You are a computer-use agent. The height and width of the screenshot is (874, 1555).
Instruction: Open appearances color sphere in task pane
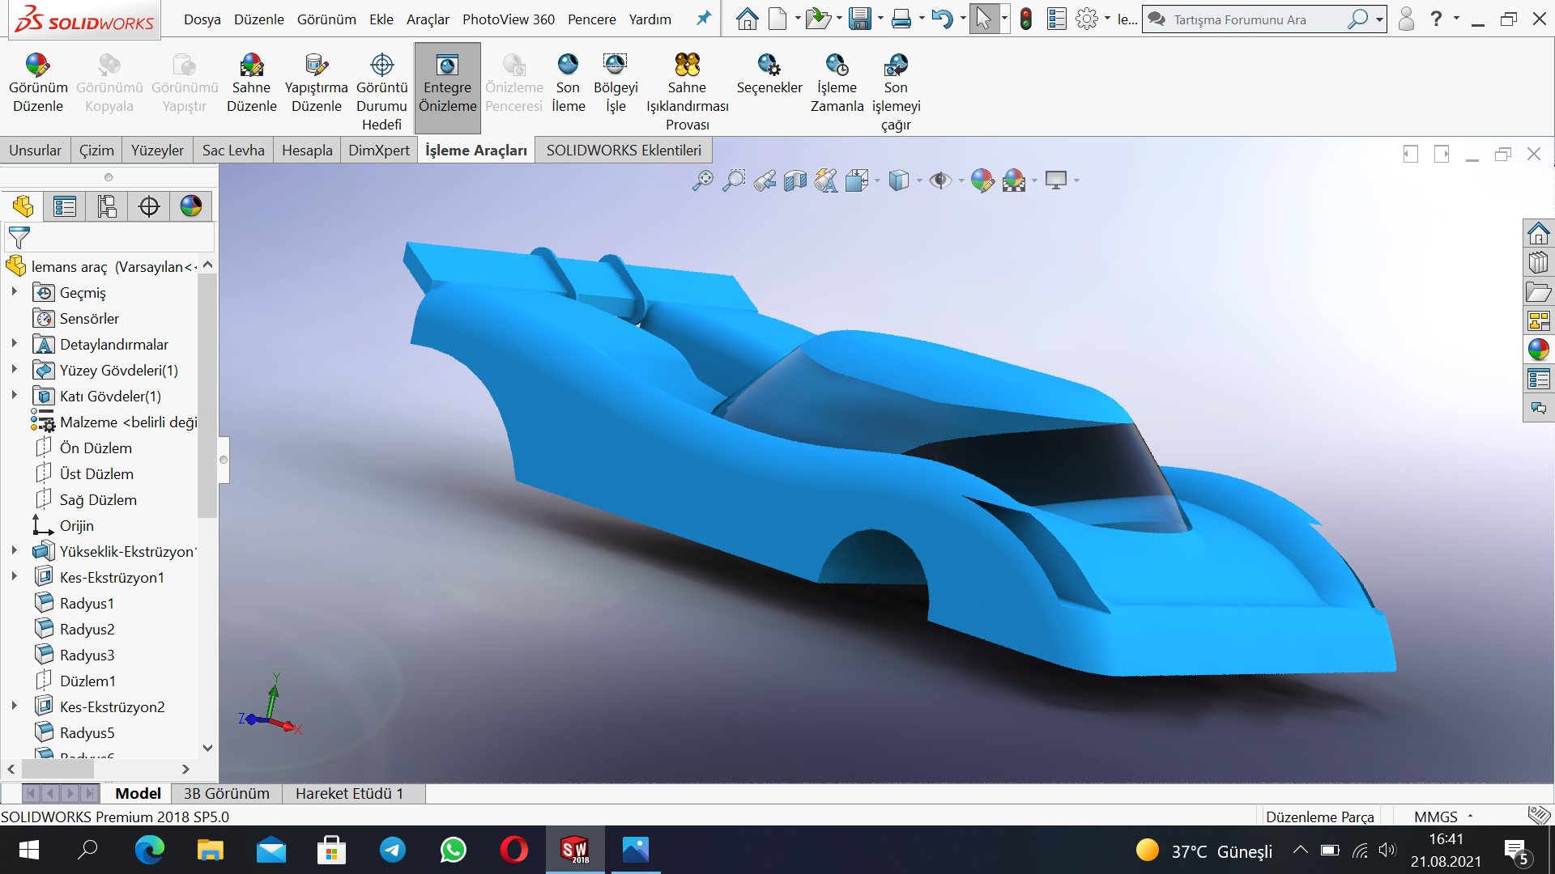[x=1538, y=350]
